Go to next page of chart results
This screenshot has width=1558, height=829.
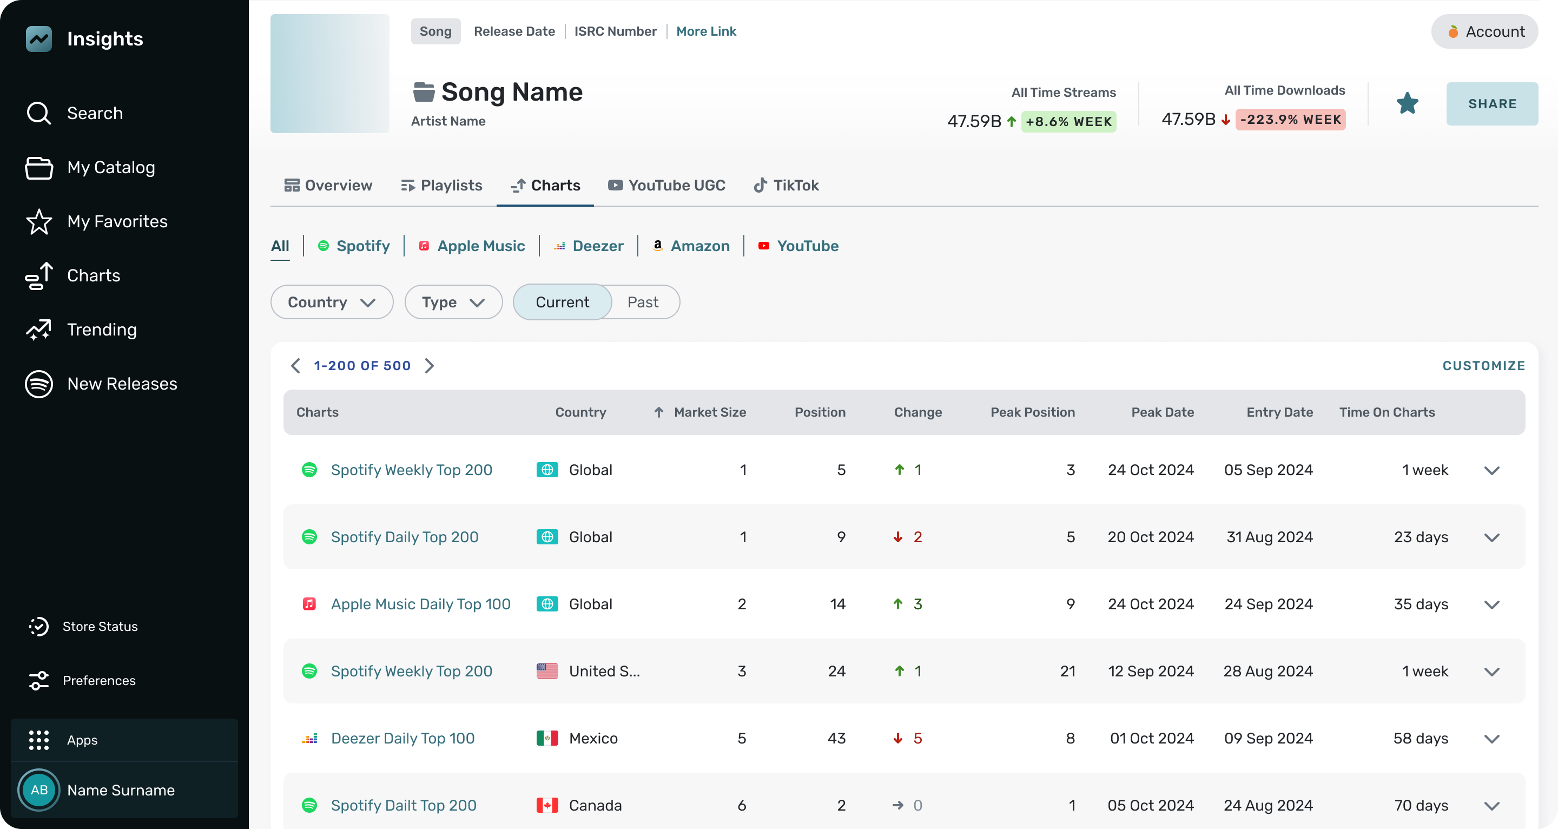click(430, 365)
